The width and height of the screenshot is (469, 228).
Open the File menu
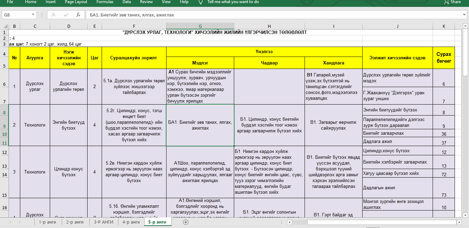pos(10,2)
